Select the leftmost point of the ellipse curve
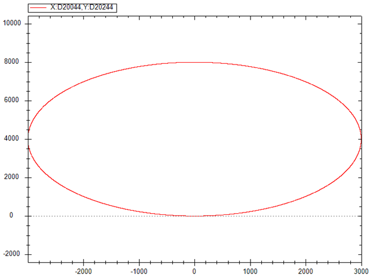Screen dimensions: 373x277 [x=28, y=139]
